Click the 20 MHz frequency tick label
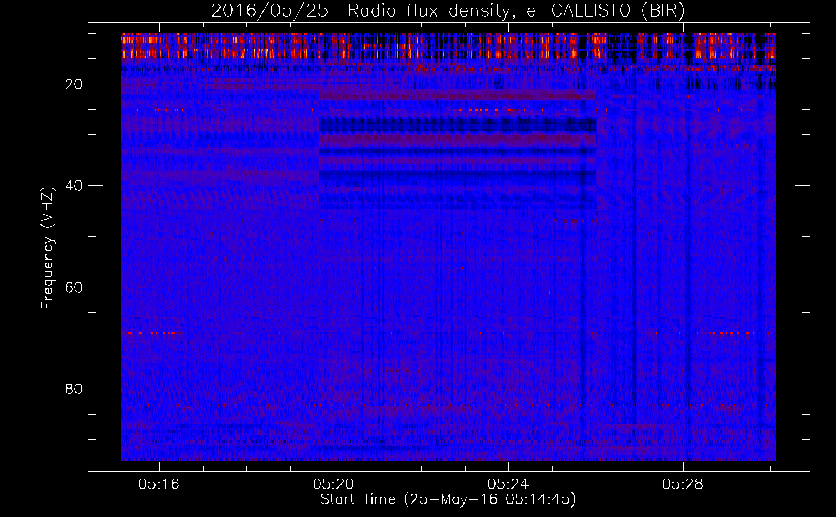The image size is (836, 517). pyautogui.click(x=74, y=84)
